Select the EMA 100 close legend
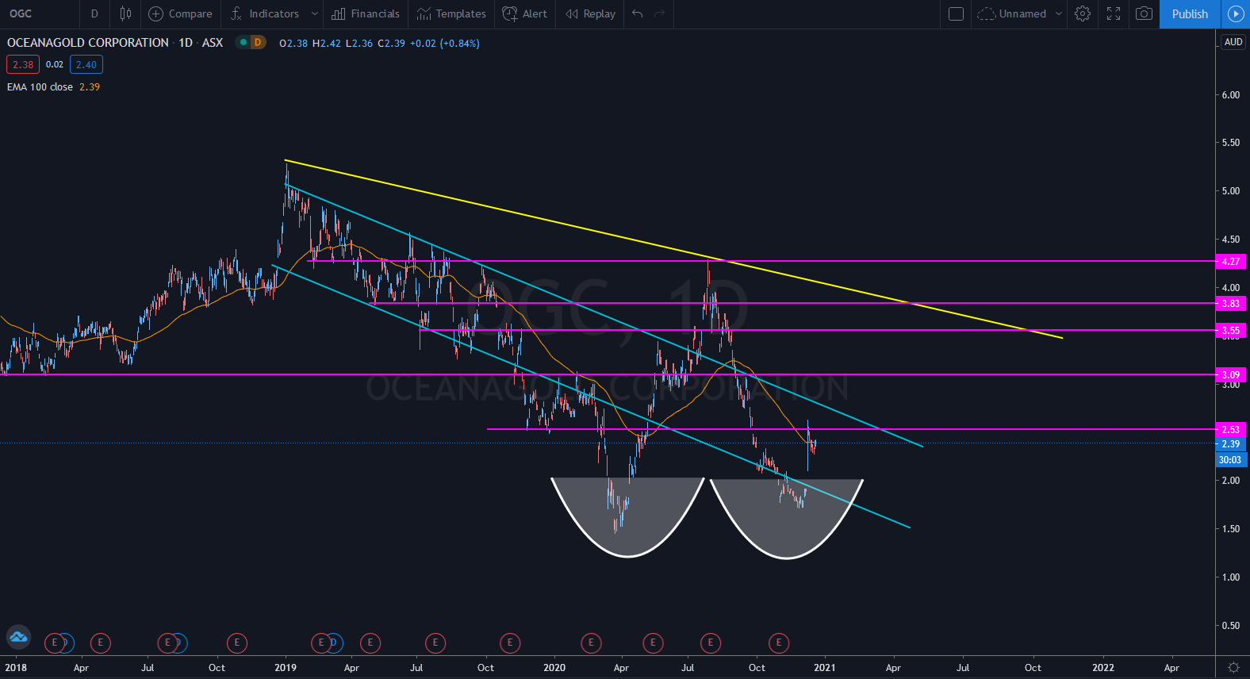Image resolution: width=1250 pixels, height=679 pixels. (40, 87)
